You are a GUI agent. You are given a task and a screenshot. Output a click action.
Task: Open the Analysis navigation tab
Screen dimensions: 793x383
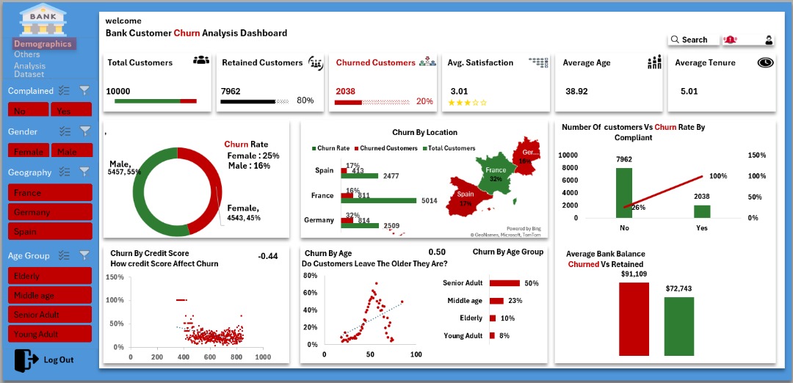(x=30, y=66)
